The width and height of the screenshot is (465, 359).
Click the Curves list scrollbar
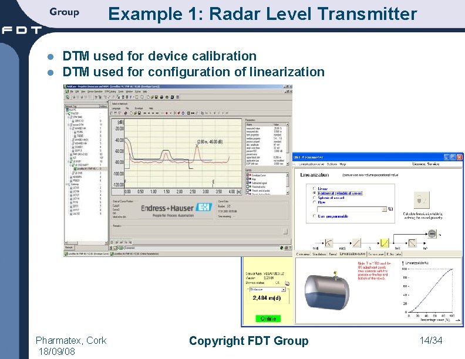pyautogui.click(x=287, y=184)
